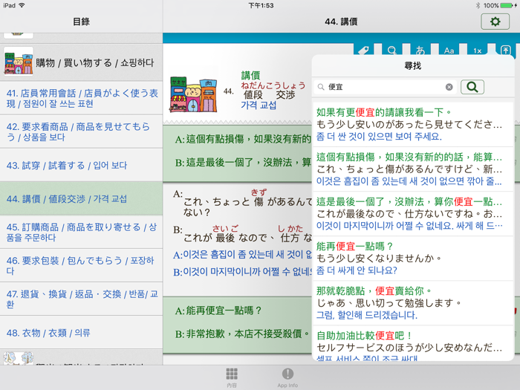Open the Aa font size option
This screenshot has width=520, height=390.
click(x=449, y=51)
